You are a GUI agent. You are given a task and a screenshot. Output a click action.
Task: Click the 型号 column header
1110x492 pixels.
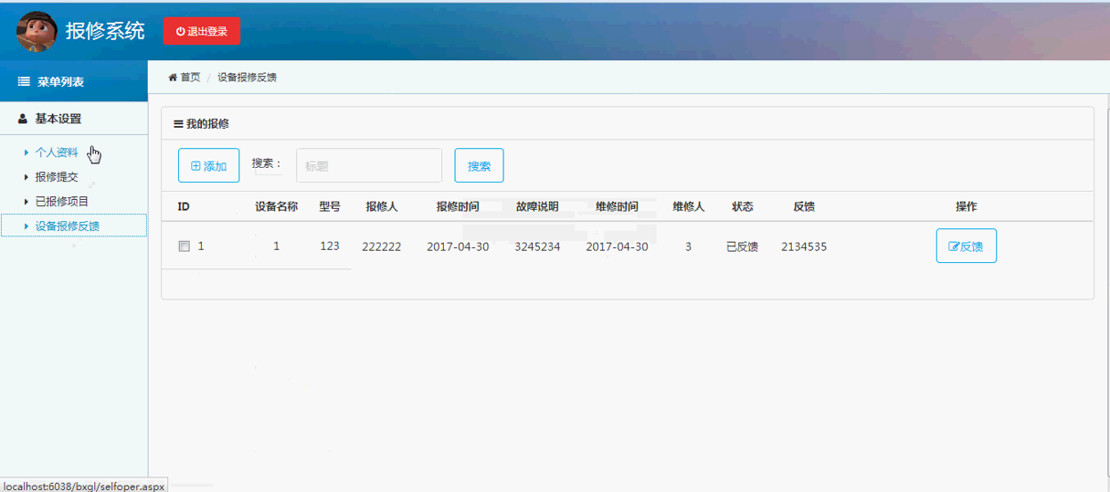pyautogui.click(x=330, y=207)
